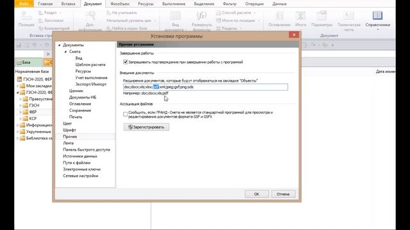Expand the Укрупненные folder node

coord(17,132)
